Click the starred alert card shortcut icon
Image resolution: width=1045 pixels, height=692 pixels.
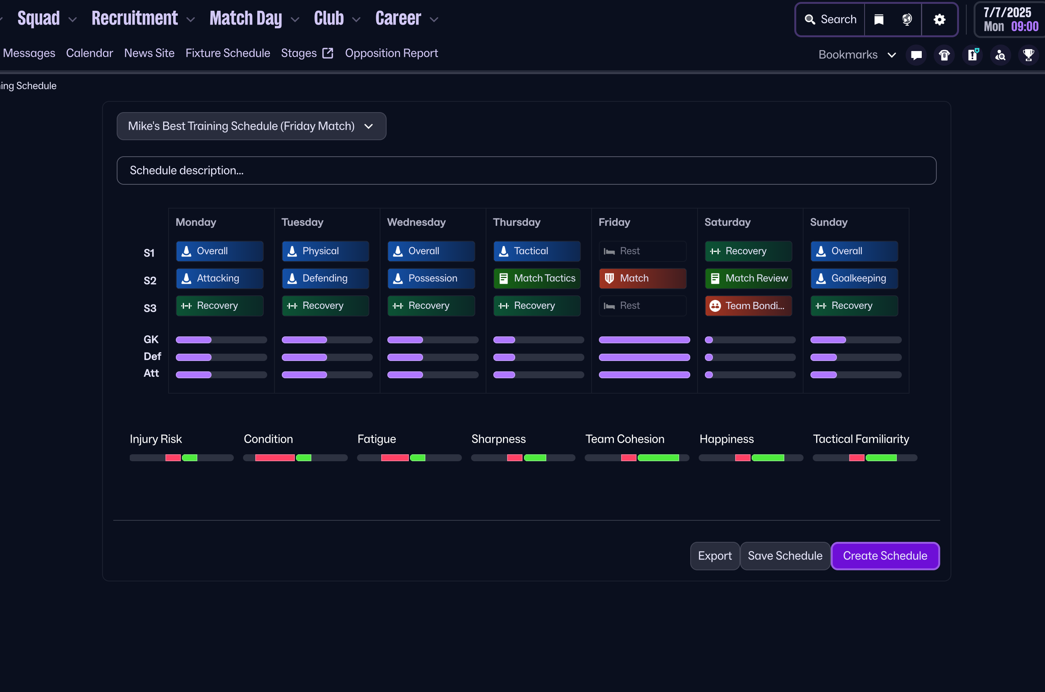[x=973, y=55]
